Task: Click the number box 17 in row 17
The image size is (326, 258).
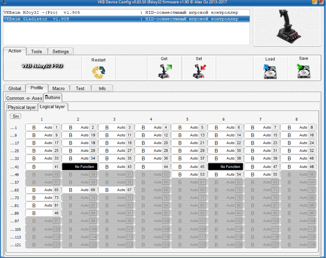Action: pos(56,143)
